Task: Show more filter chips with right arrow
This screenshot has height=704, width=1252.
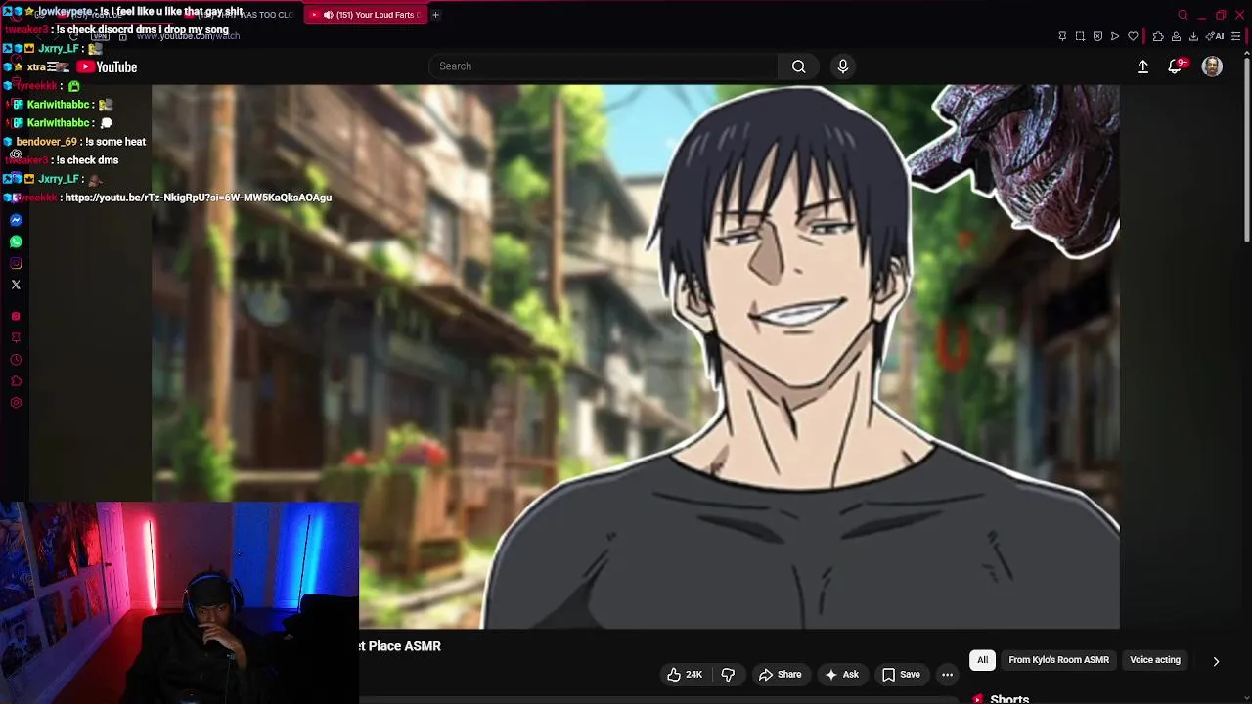Action: click(x=1216, y=661)
